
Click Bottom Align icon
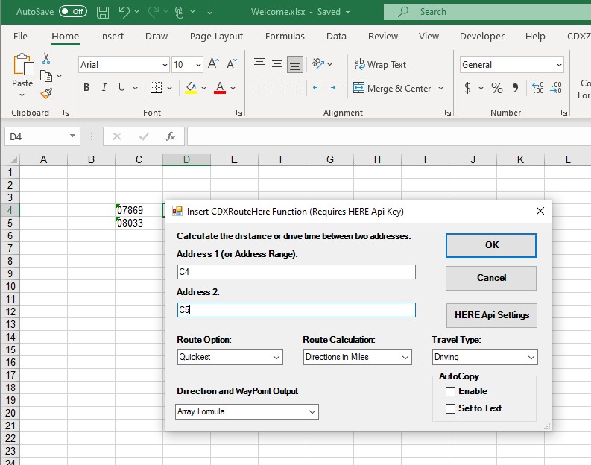[x=295, y=64]
